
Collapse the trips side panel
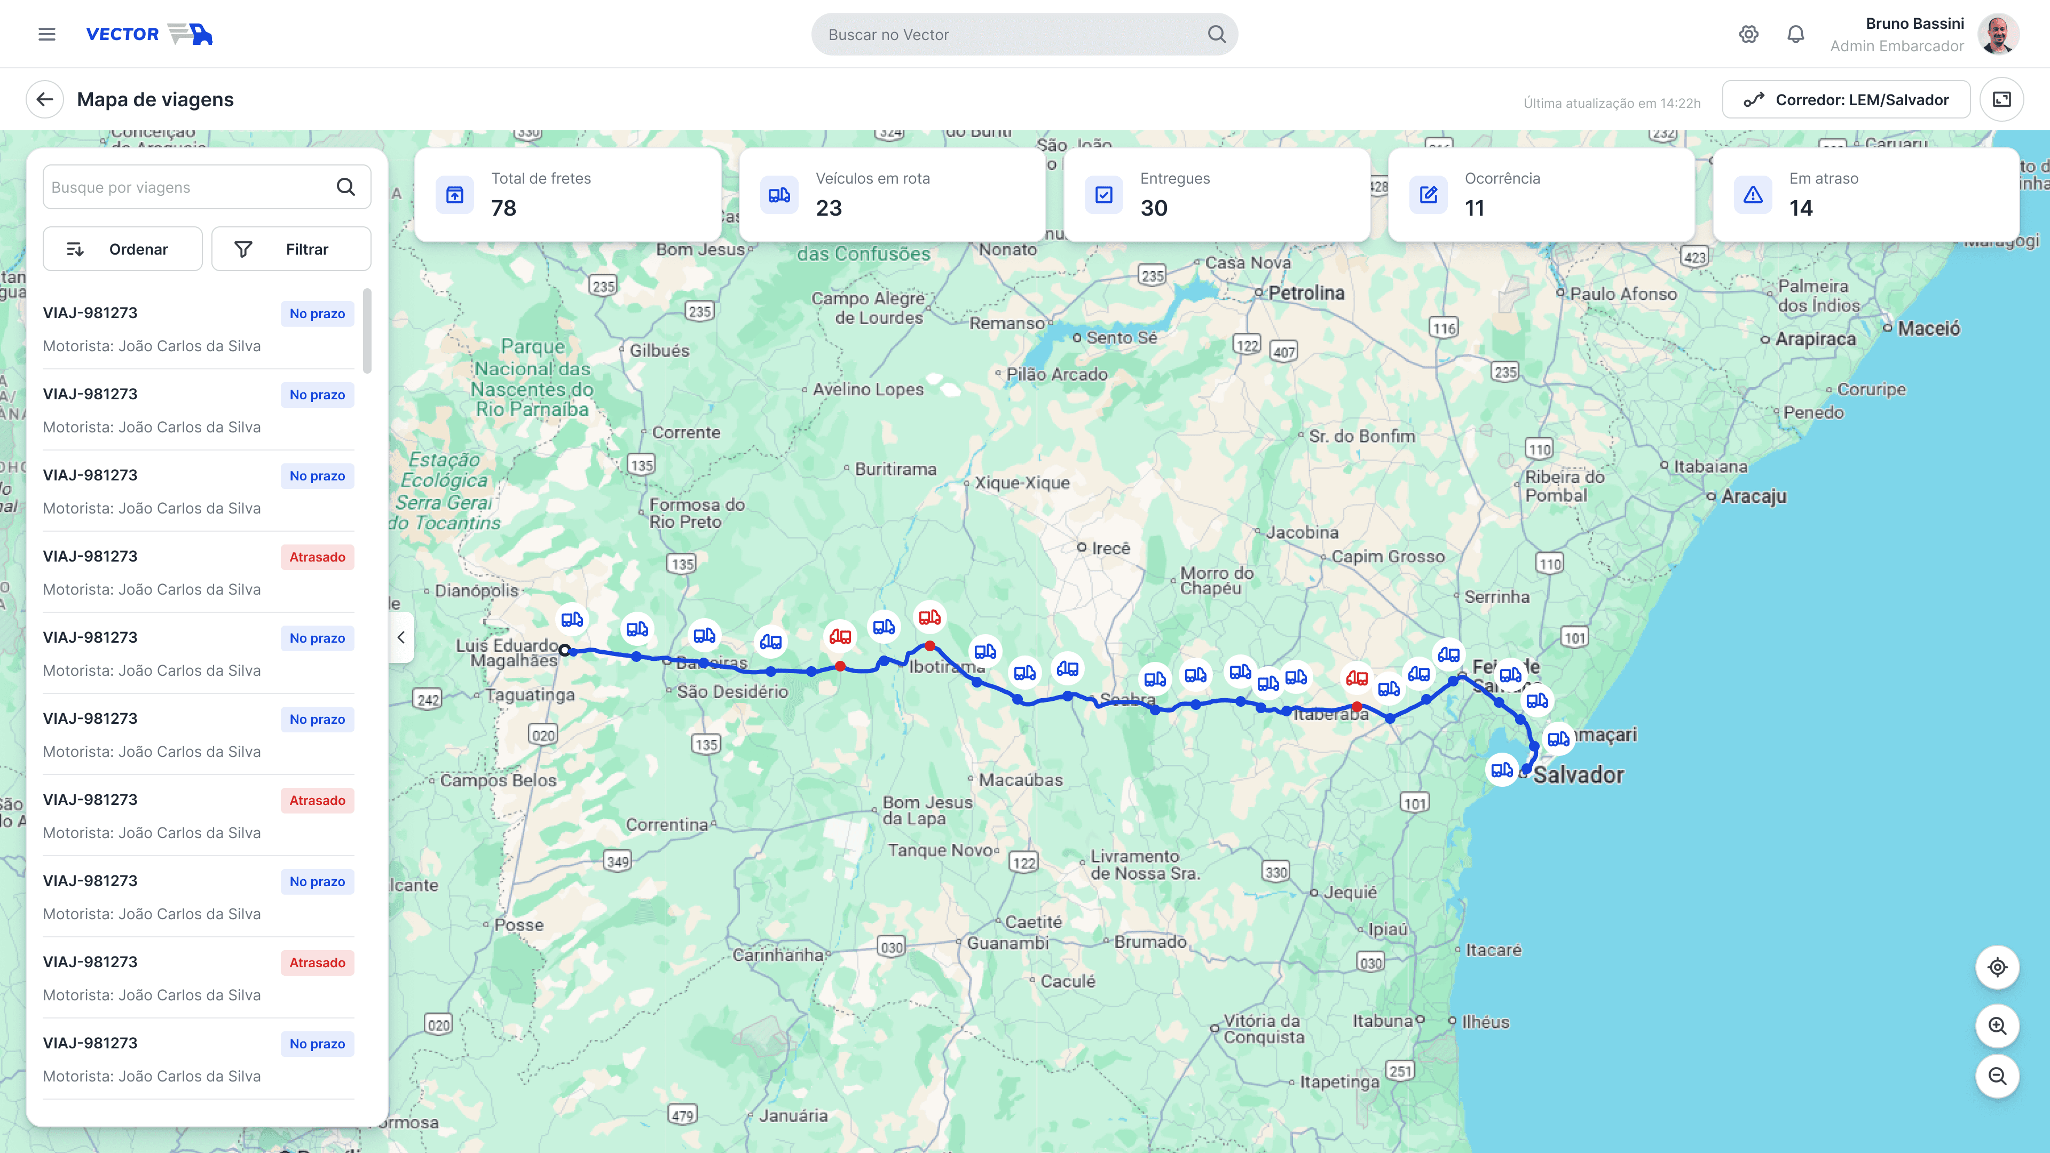tap(401, 637)
